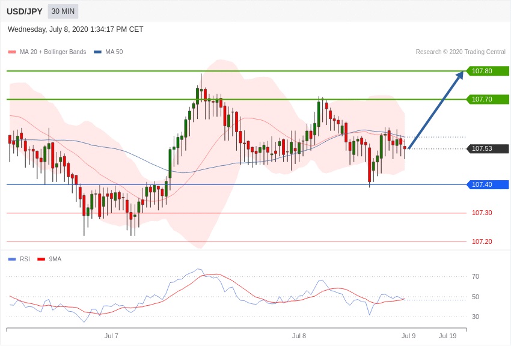Select the 107.70 green resistance price tag
Image resolution: width=511 pixels, height=346 pixels.
(488, 99)
